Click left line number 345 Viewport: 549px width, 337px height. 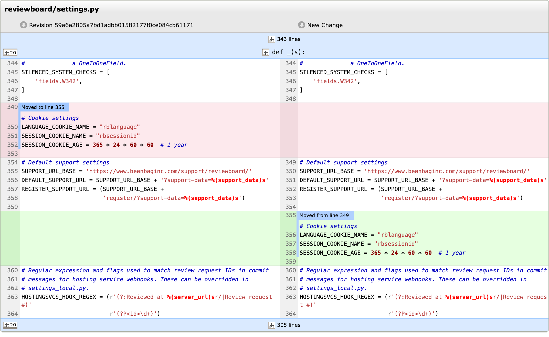point(13,72)
